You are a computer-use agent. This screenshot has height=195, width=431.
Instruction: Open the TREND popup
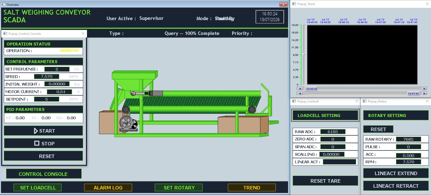point(252,187)
